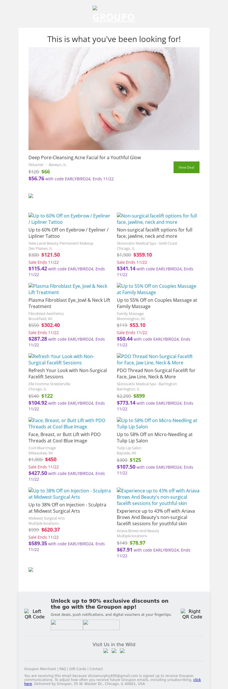Image resolution: width=228 pixels, height=689 pixels.
Task: Open Sculptra Injection at Midwest Surgical Arts image link
Action: point(70,494)
